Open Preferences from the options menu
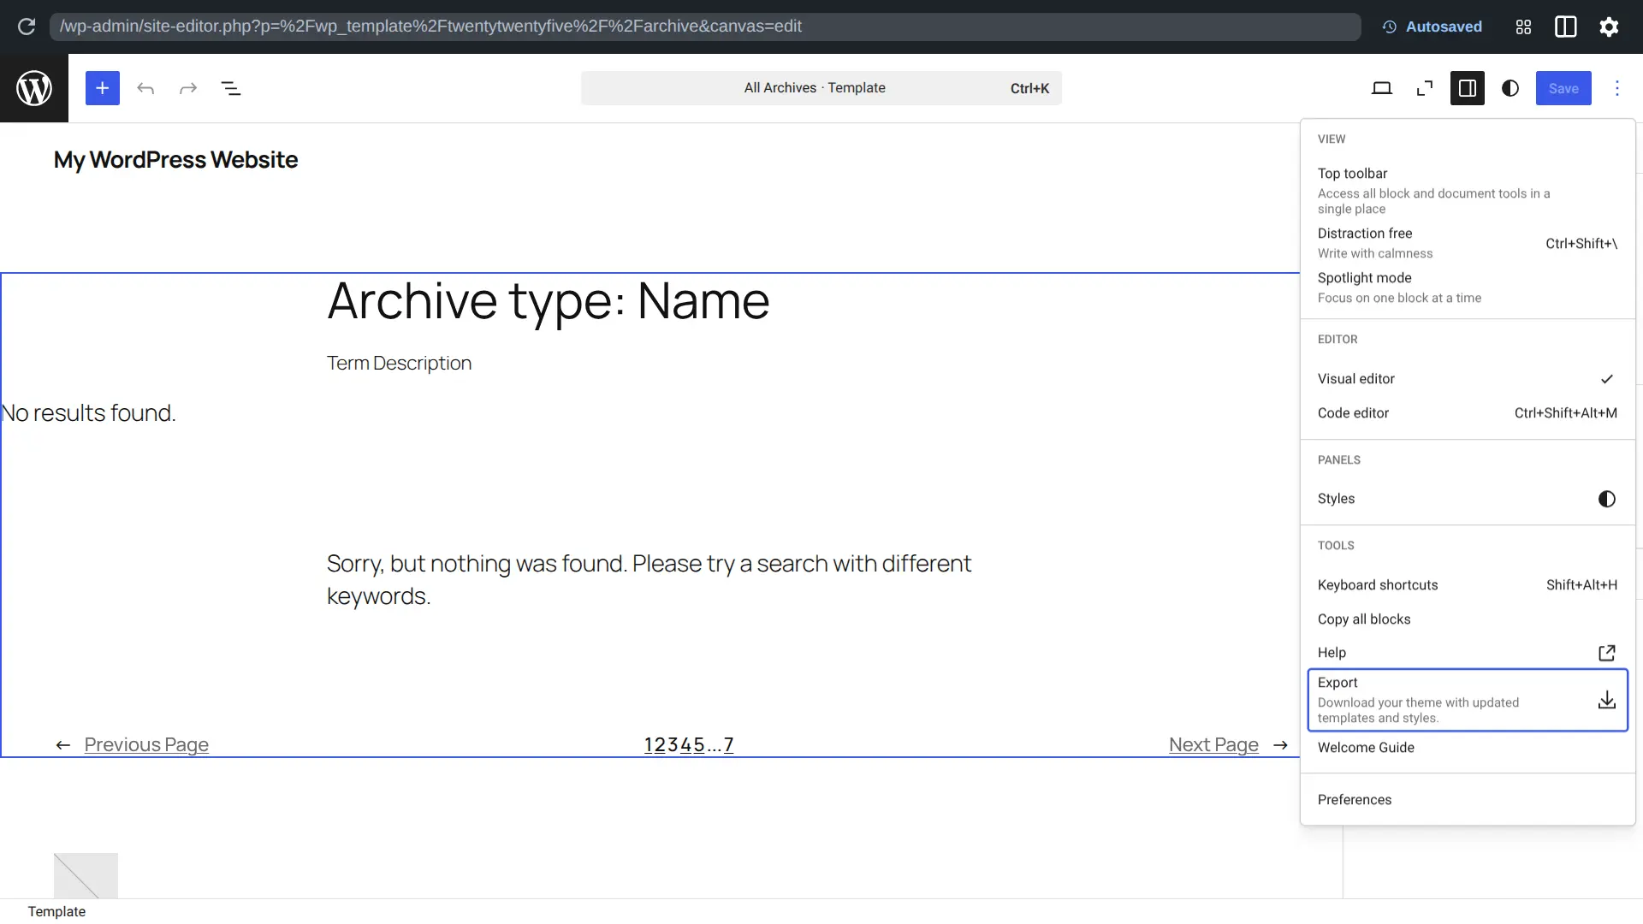This screenshot has width=1643, height=924. [x=1468, y=800]
